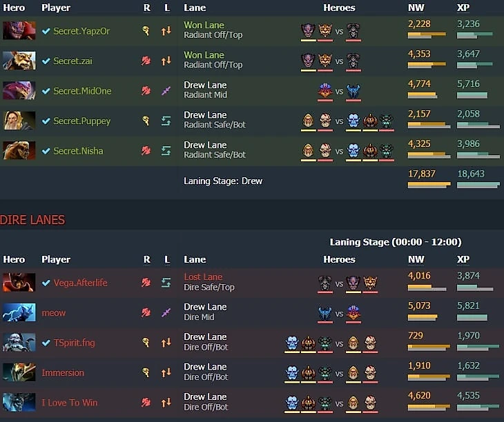
Task: Click the XP bar under 5,821 for meow
Action: pyautogui.click(x=472, y=318)
